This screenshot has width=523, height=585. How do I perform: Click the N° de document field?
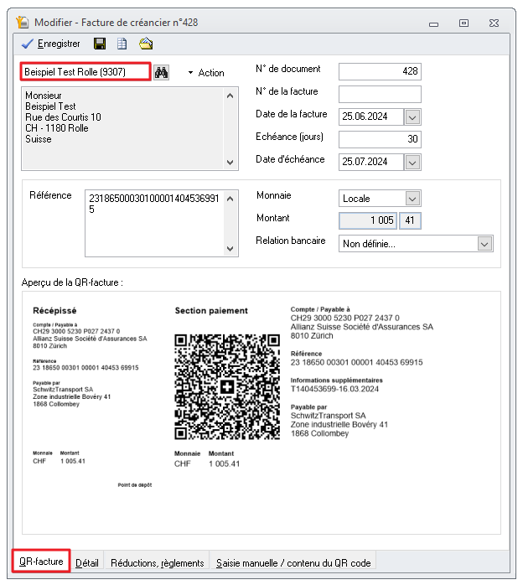(380, 71)
